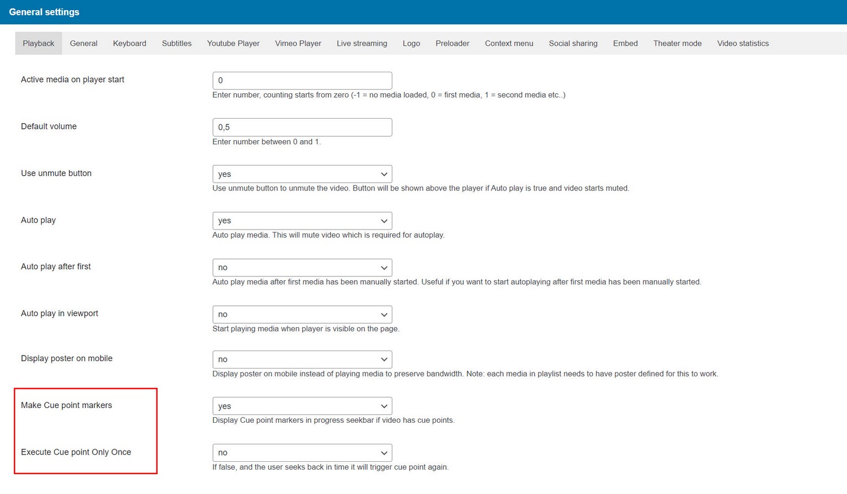Open the Logo settings tab
The height and width of the screenshot is (494, 847).
pyautogui.click(x=411, y=44)
